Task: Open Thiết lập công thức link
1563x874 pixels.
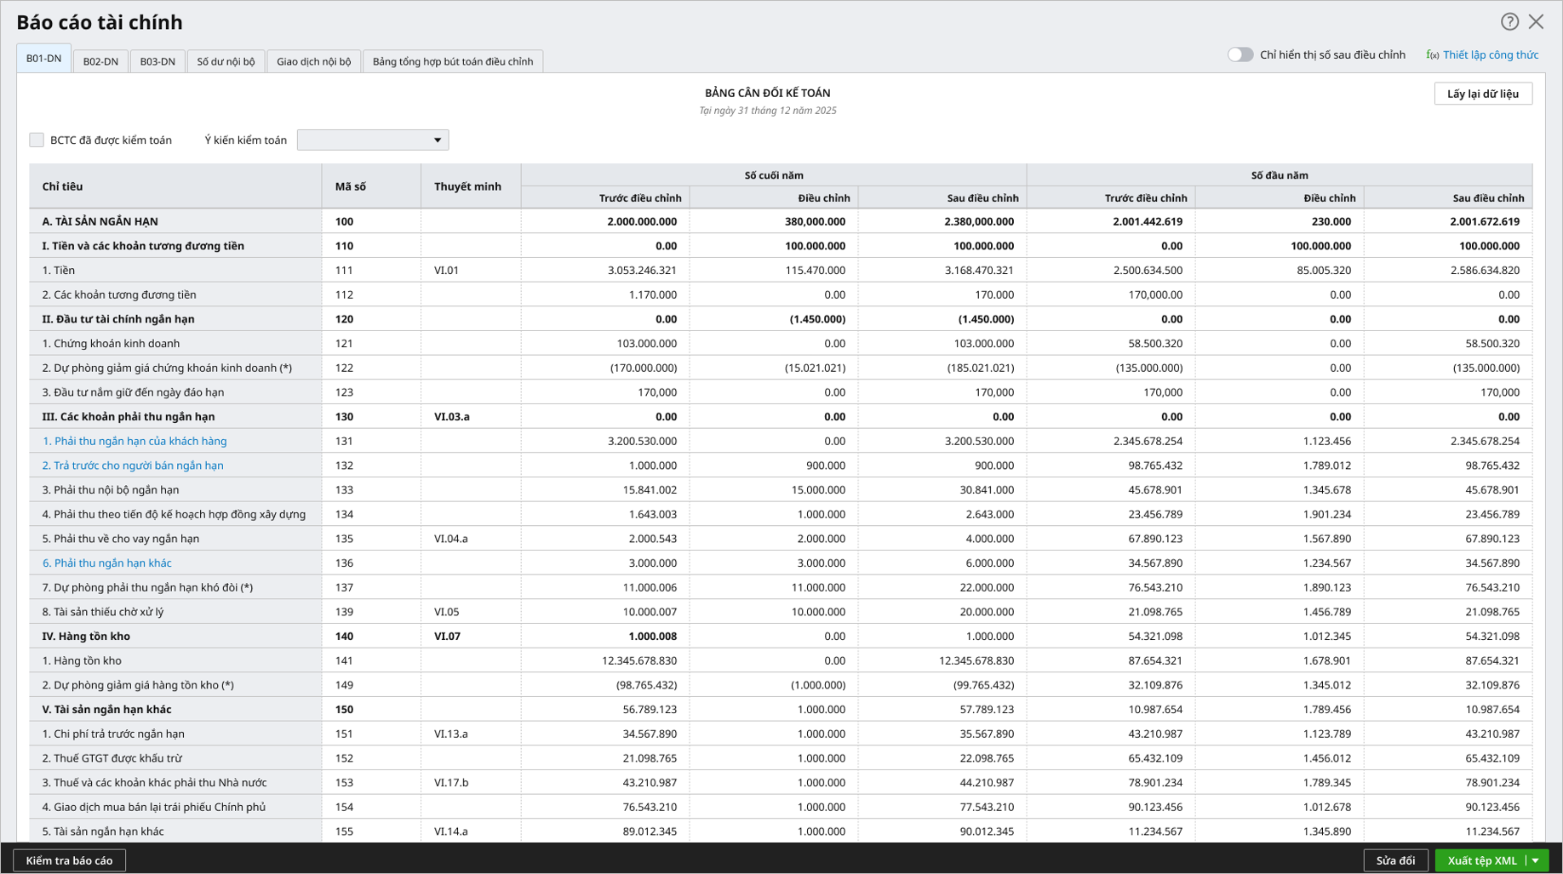Action: pos(1490,55)
